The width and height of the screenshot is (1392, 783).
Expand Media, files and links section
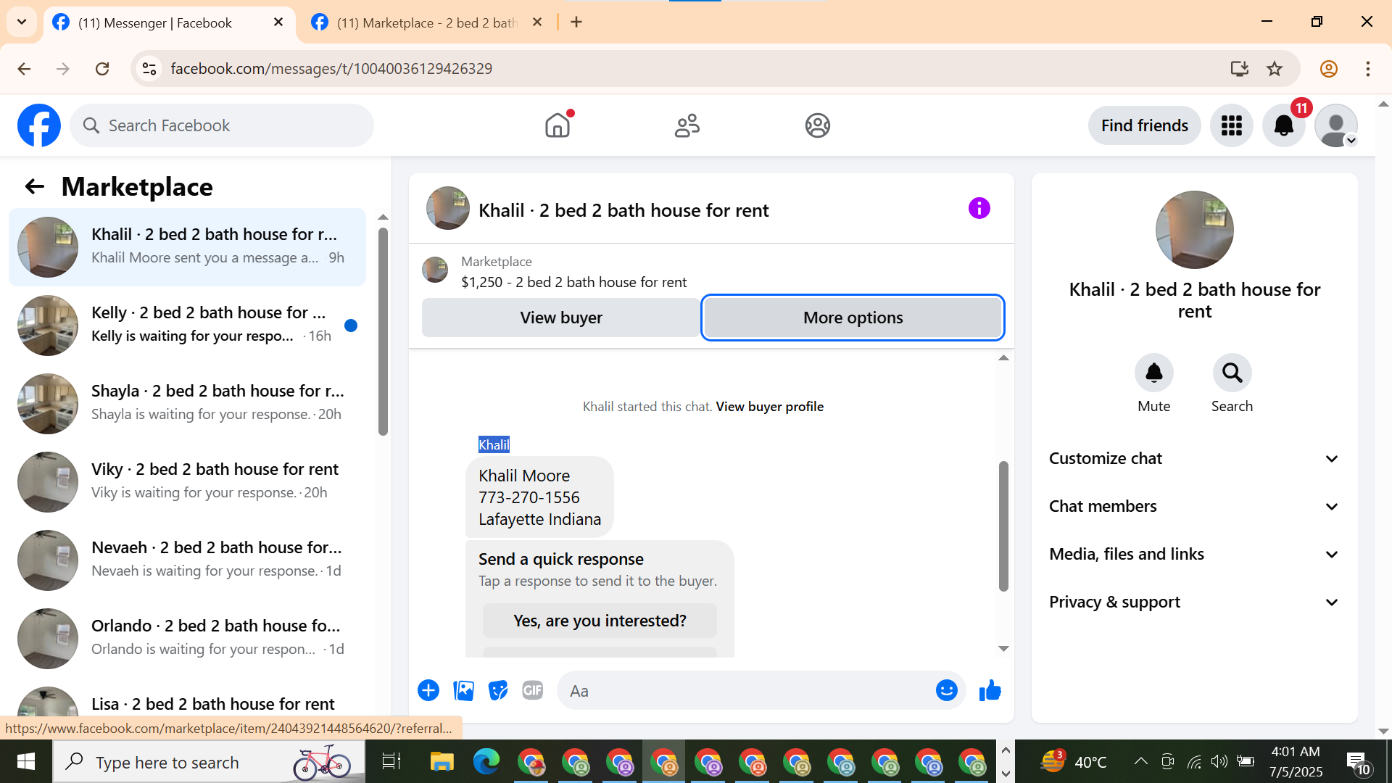1194,554
